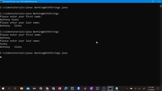Click the Command Prompt title bar icon

1,2
